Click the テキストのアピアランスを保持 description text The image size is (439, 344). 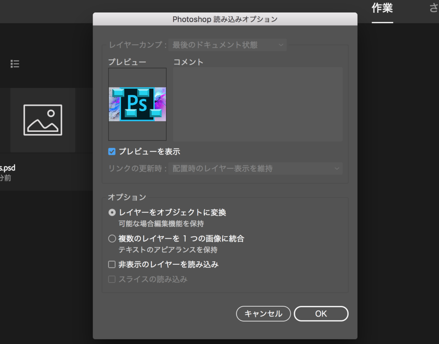point(168,250)
